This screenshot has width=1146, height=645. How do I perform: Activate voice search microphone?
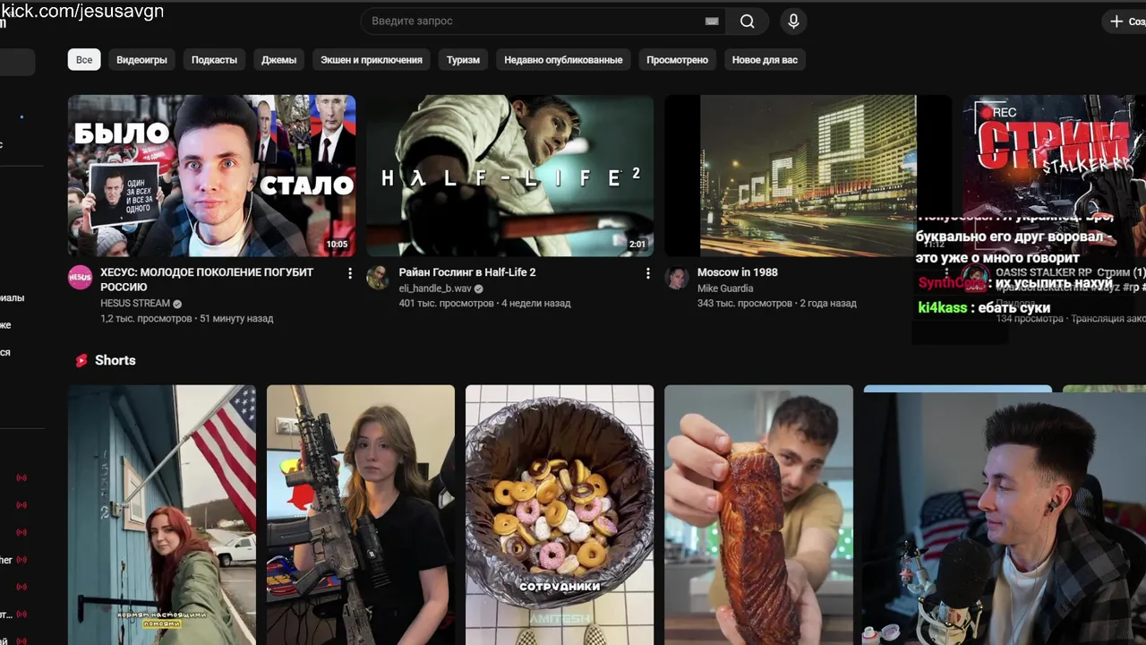point(792,21)
